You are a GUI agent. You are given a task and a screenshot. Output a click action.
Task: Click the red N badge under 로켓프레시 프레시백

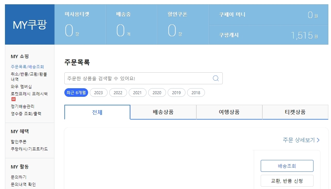pos(14,99)
